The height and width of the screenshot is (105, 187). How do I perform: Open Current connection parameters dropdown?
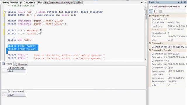tap(185, 7)
